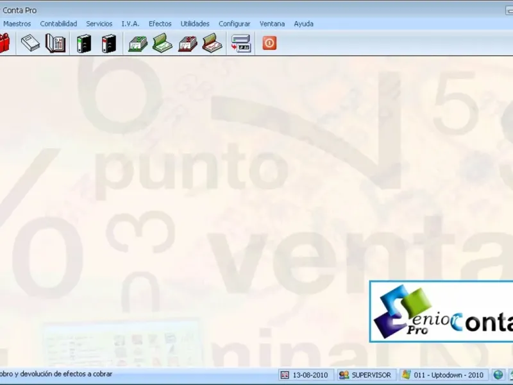Click the company icon beside 011 - Uptodown
513x385 pixels.
tap(406, 375)
